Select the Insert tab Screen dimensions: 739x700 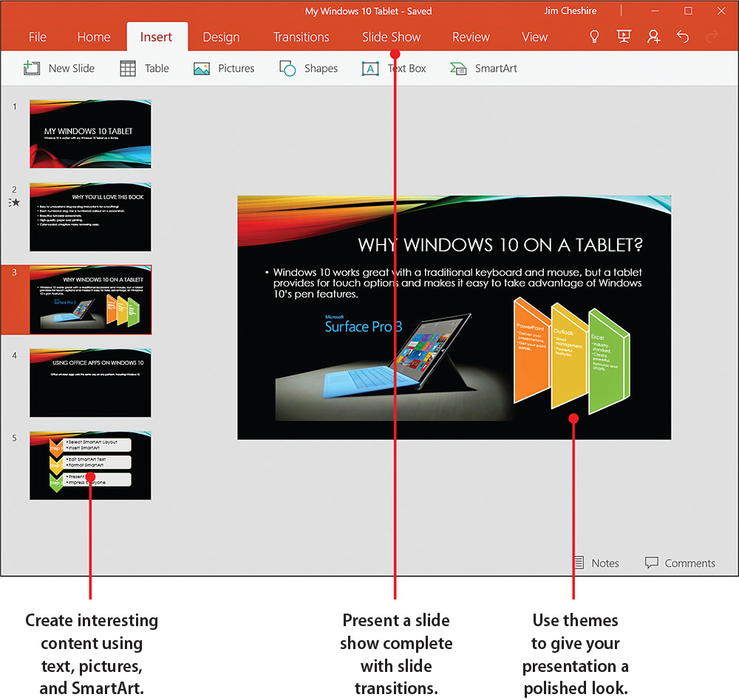point(156,37)
